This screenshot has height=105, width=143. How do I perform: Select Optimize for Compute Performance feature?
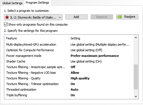click(x=30, y=50)
